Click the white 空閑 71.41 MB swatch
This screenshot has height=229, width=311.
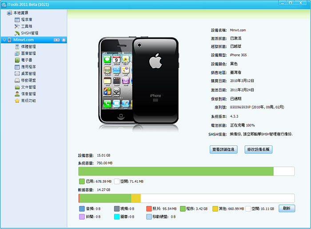click(117, 181)
